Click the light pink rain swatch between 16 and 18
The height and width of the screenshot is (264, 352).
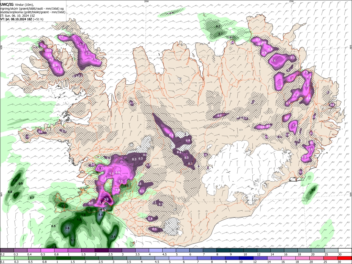click(288, 258)
